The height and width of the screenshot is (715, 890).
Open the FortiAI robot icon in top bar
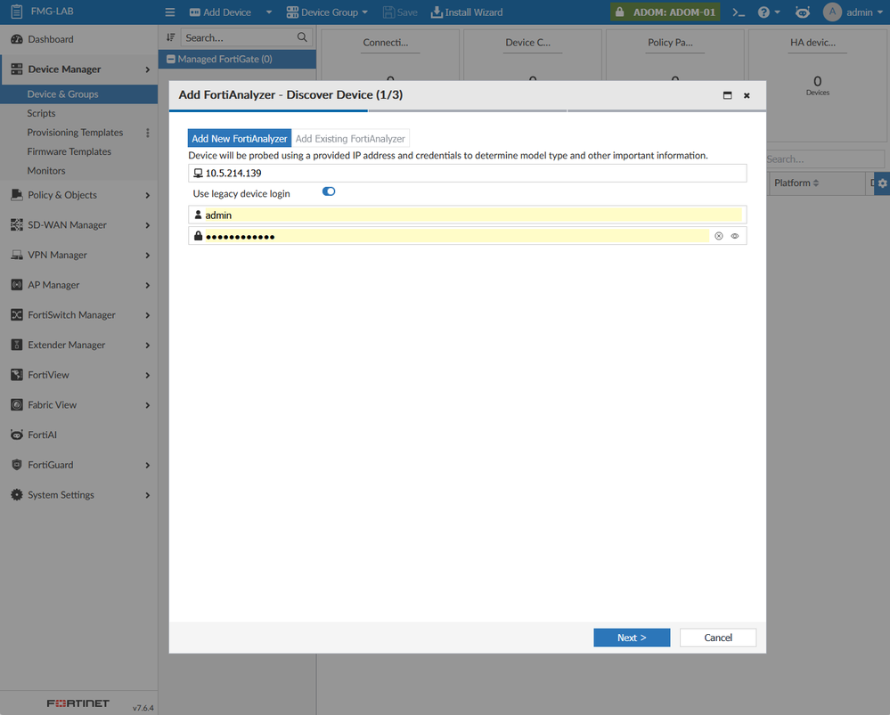click(802, 12)
